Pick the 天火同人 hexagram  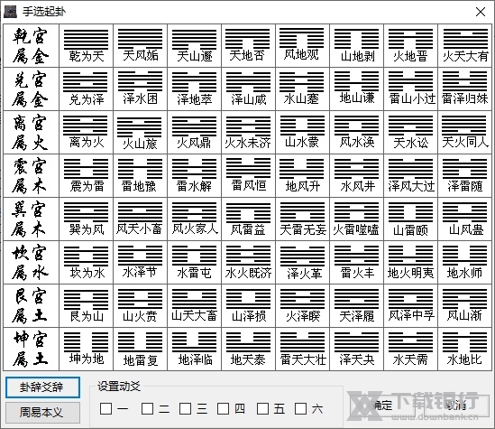(x=464, y=133)
